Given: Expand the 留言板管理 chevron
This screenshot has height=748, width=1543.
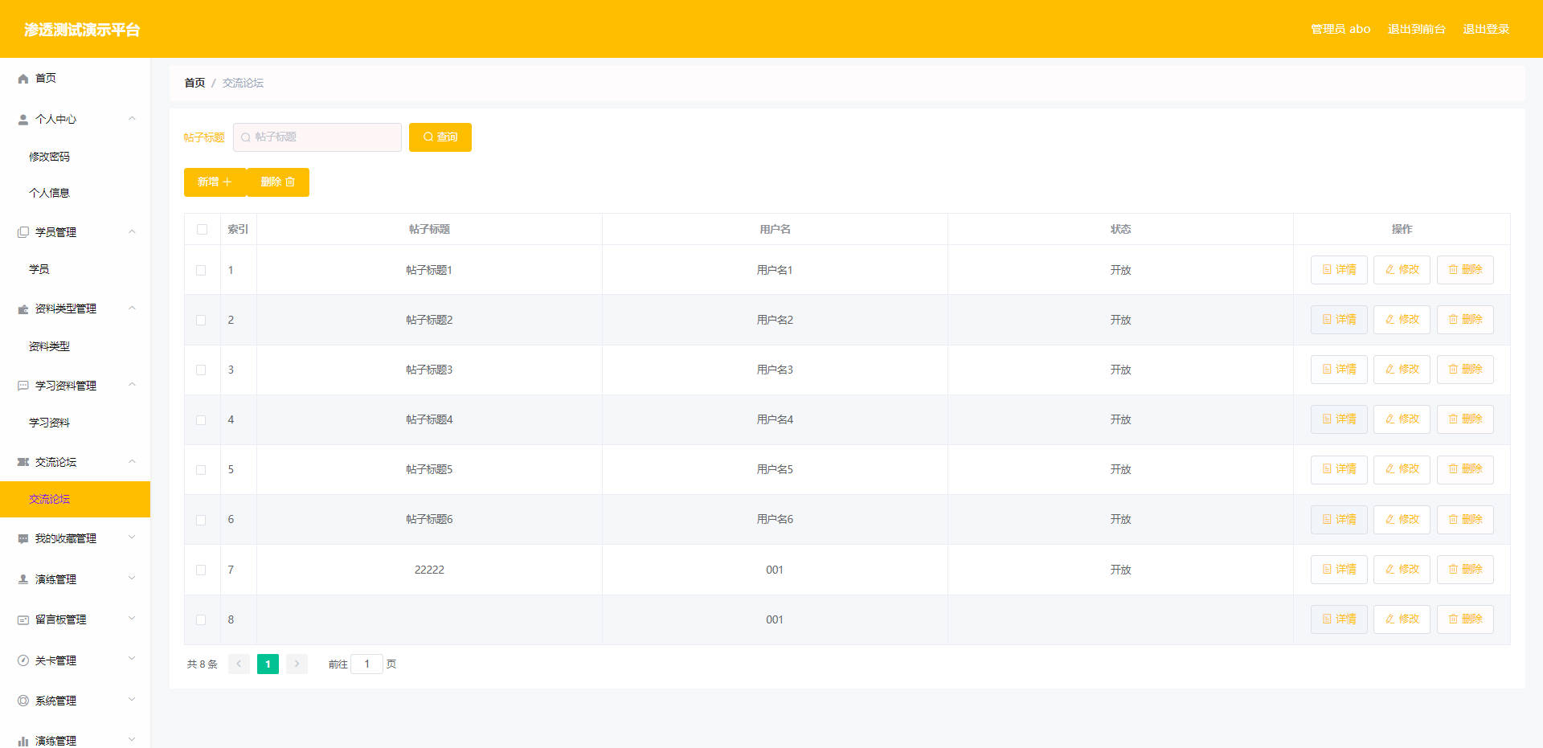Looking at the screenshot, I should (x=132, y=619).
